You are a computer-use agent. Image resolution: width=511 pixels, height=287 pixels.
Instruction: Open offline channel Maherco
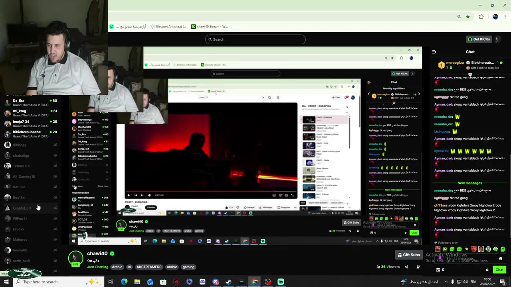click(x=30, y=240)
